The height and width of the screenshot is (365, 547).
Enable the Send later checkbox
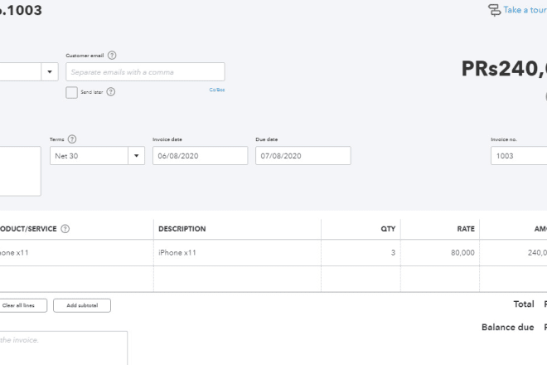71,93
